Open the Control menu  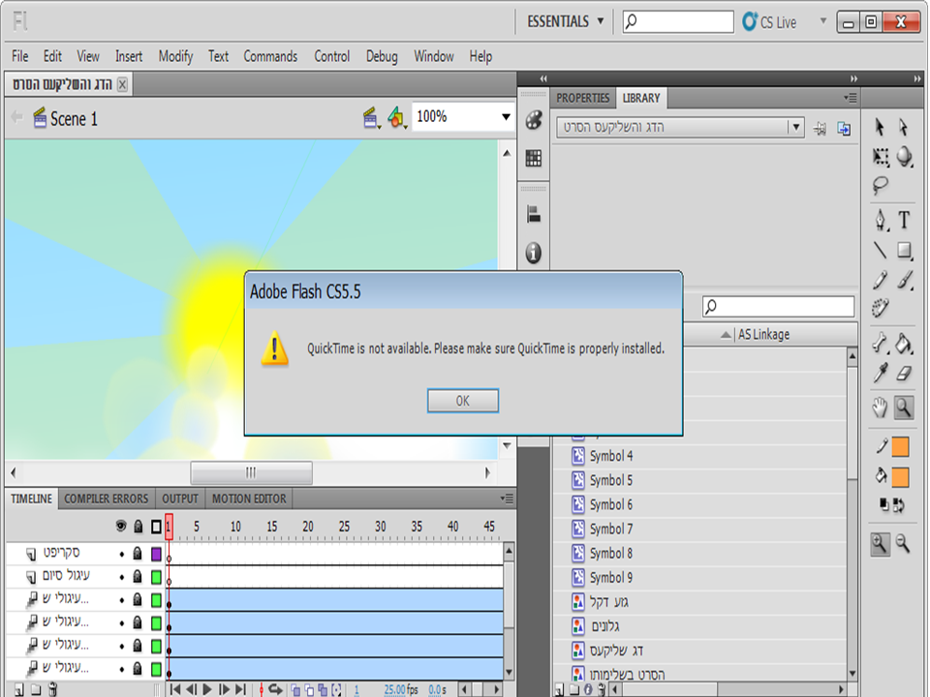pyautogui.click(x=332, y=56)
